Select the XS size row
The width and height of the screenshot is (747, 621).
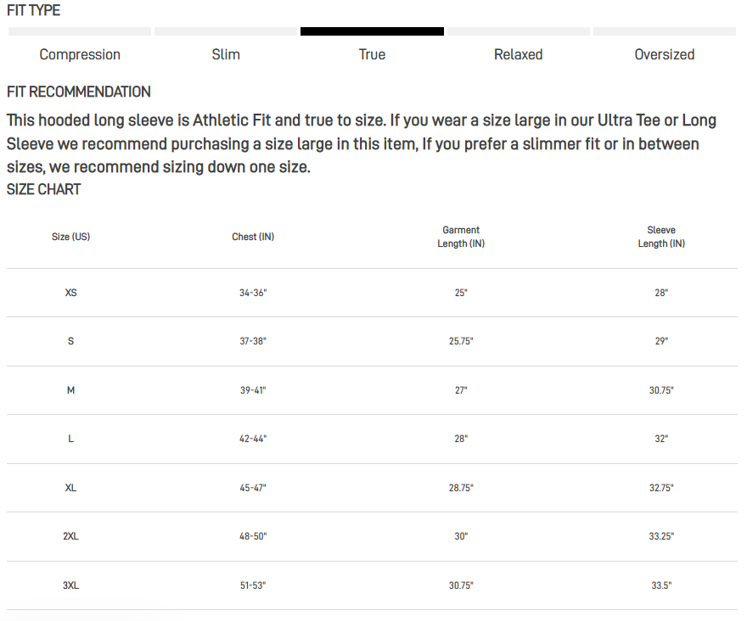(372, 293)
